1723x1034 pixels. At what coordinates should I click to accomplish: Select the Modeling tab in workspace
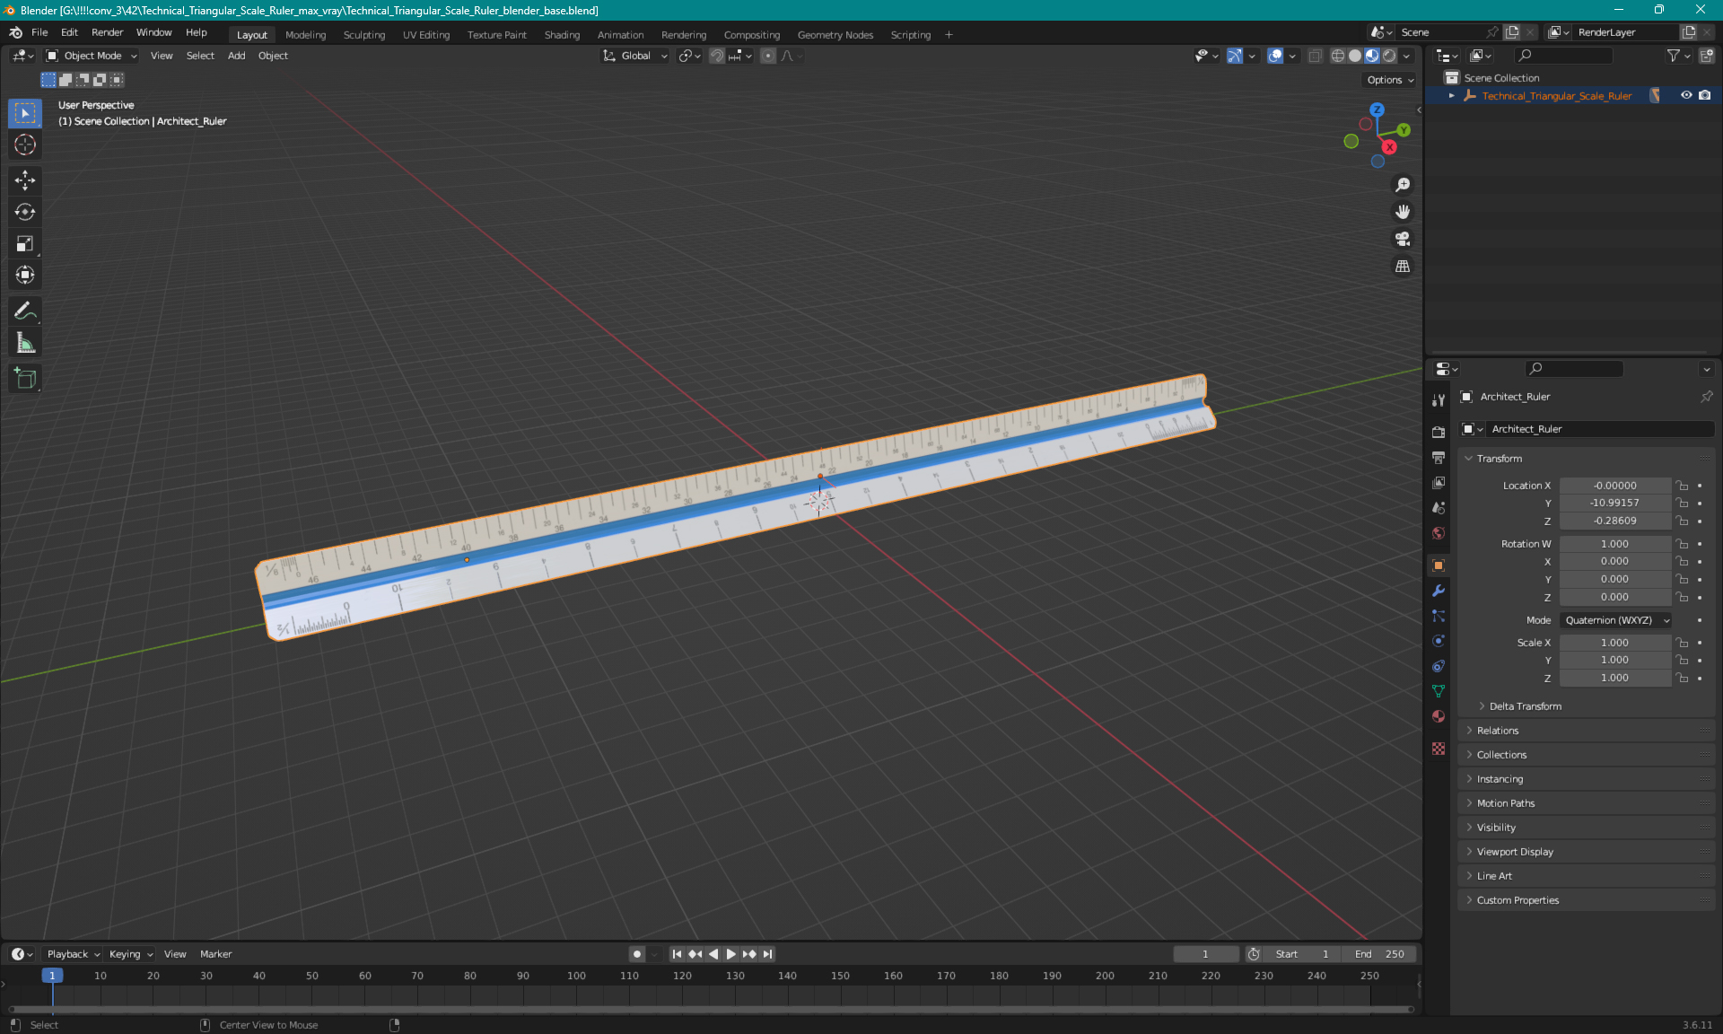pos(305,33)
